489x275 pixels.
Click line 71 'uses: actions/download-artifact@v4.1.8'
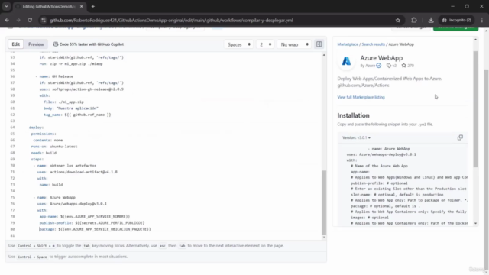pos(77,172)
